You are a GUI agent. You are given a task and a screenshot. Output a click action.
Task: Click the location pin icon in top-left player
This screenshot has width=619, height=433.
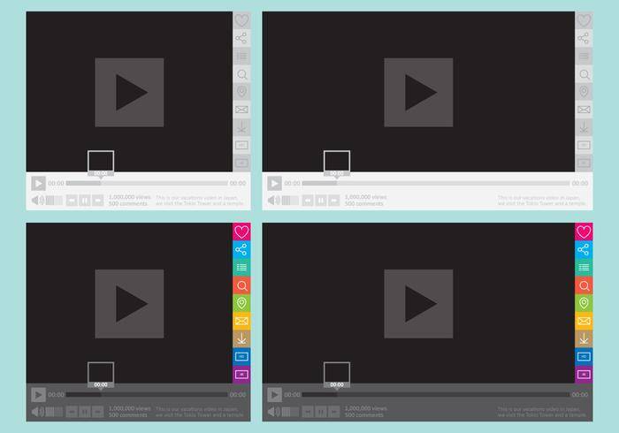pyautogui.click(x=241, y=92)
